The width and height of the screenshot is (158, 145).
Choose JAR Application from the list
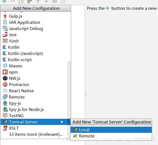point(36,22)
